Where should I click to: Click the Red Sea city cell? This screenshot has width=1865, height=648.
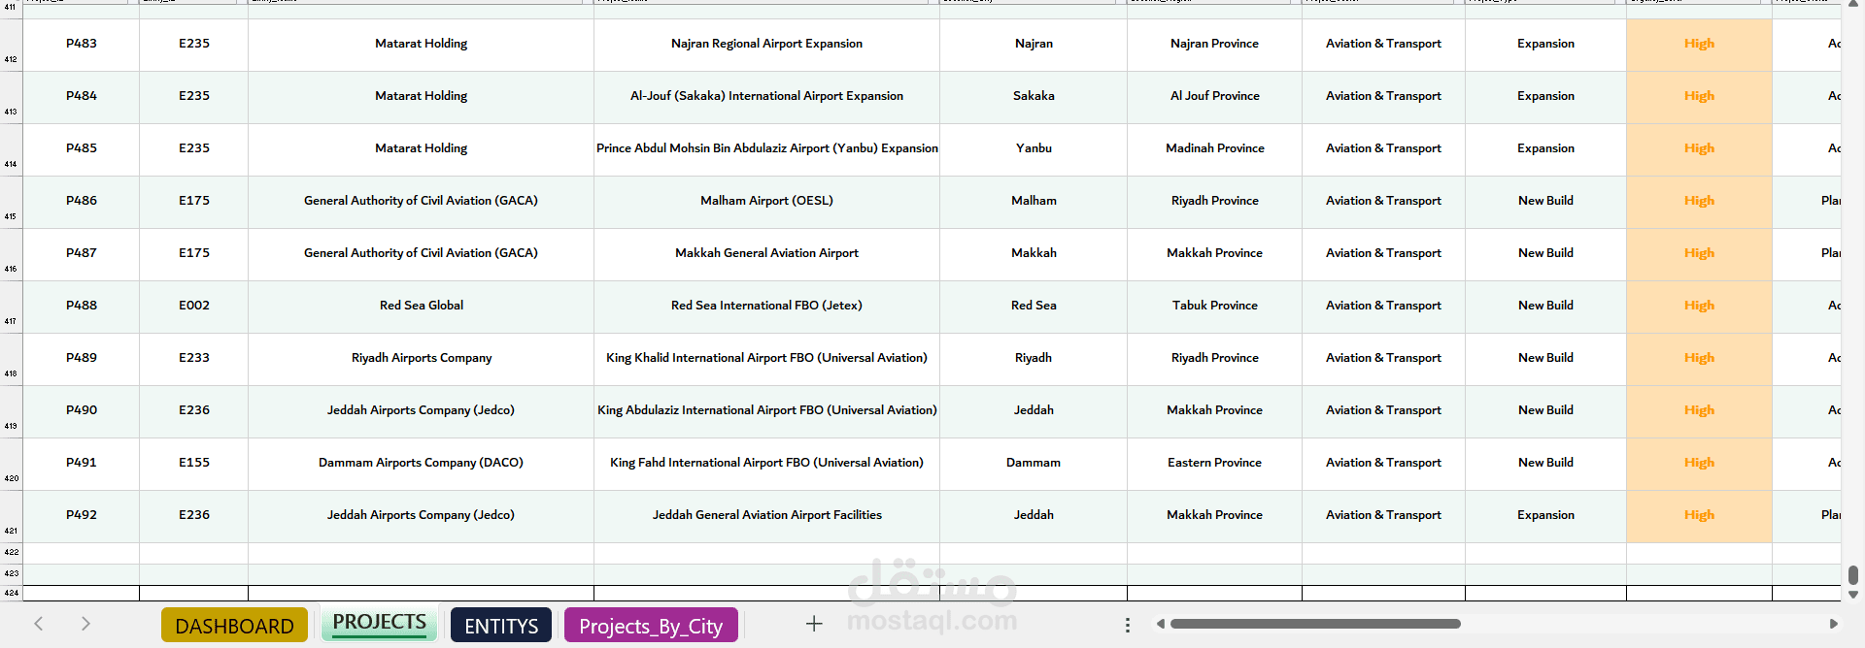pyautogui.click(x=1034, y=307)
